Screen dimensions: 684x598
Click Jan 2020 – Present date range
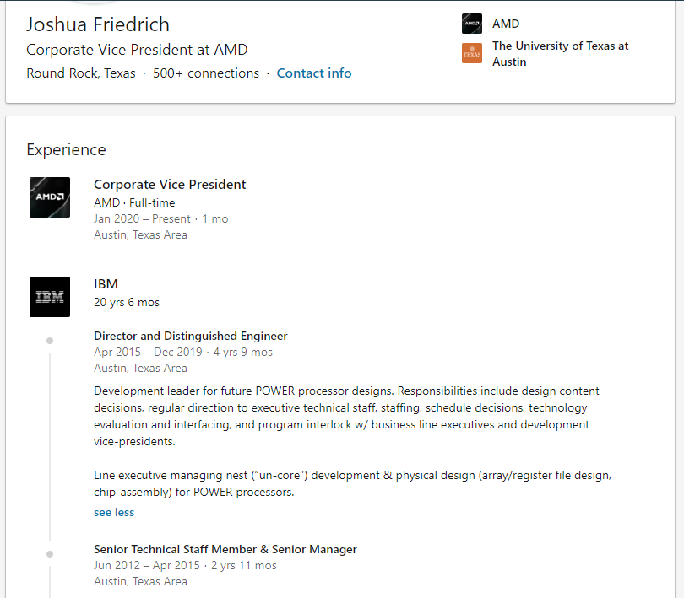point(142,218)
